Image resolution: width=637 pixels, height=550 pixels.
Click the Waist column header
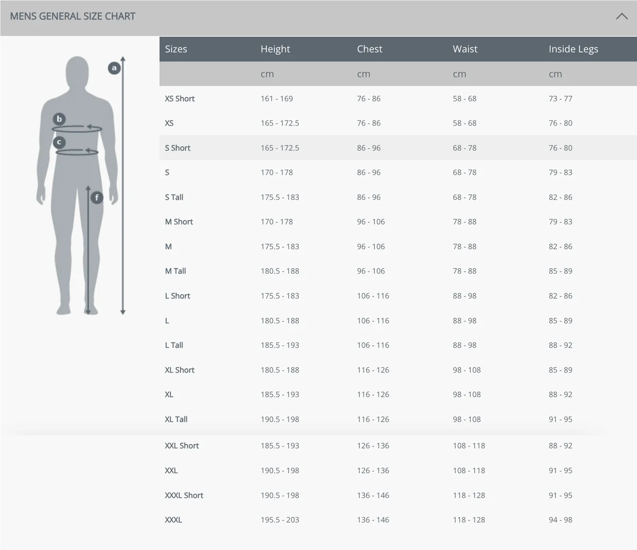pos(465,49)
